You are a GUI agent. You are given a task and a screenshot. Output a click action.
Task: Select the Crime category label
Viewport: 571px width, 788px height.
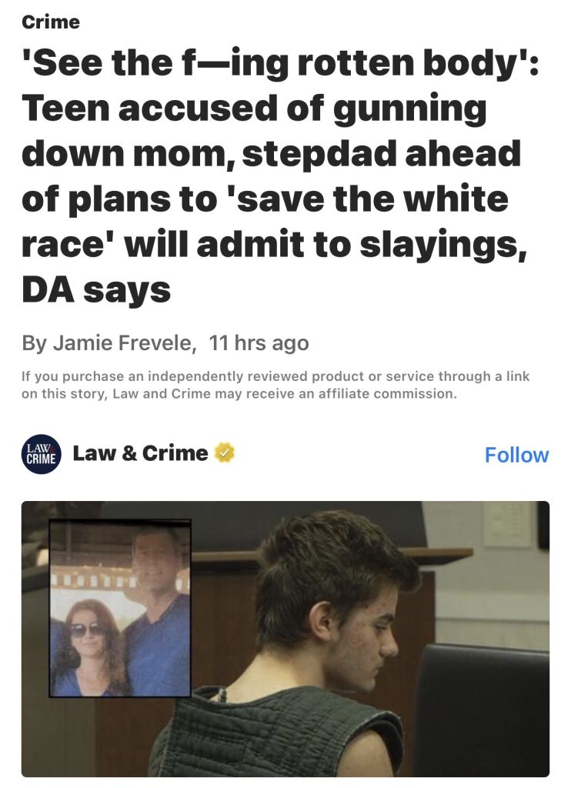[x=51, y=22]
